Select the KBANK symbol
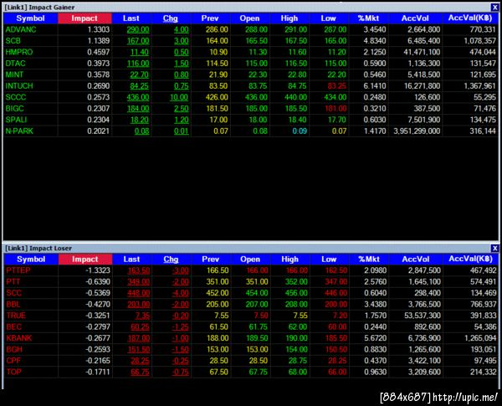The width and height of the screenshot is (502, 406). pyautogui.click(x=19, y=338)
